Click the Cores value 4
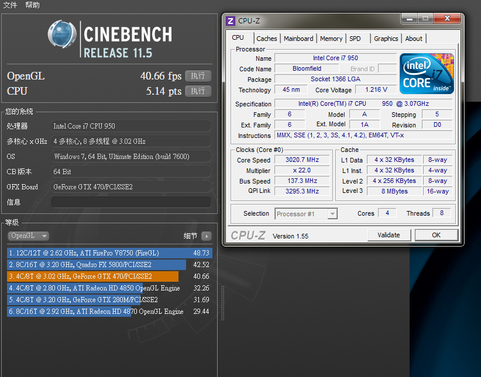 coord(387,213)
